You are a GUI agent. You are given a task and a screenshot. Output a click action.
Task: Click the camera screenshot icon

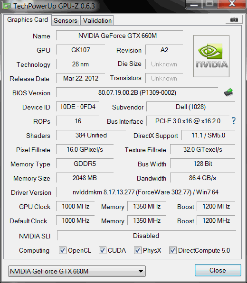[x=234, y=19]
